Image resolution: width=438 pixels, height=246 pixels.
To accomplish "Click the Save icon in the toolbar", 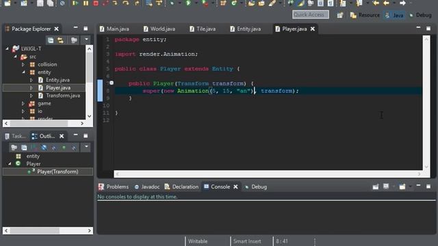I will 40,3.
